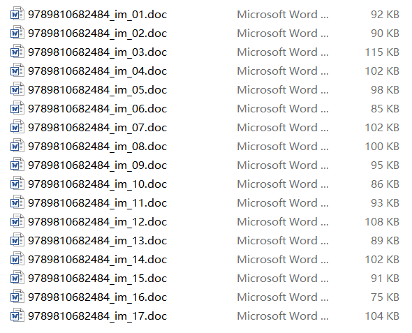Image resolution: width=412 pixels, height=333 pixels.
Task: Click Word icon of im_01.doc file
Action: (17, 14)
